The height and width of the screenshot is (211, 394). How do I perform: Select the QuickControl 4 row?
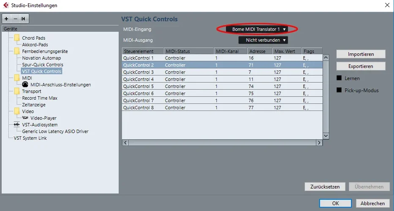(222, 79)
